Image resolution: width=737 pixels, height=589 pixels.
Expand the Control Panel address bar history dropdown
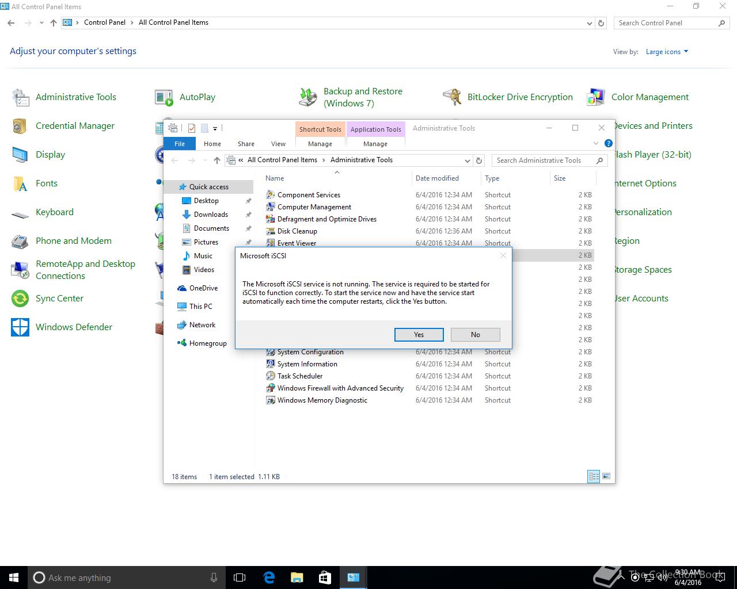589,23
